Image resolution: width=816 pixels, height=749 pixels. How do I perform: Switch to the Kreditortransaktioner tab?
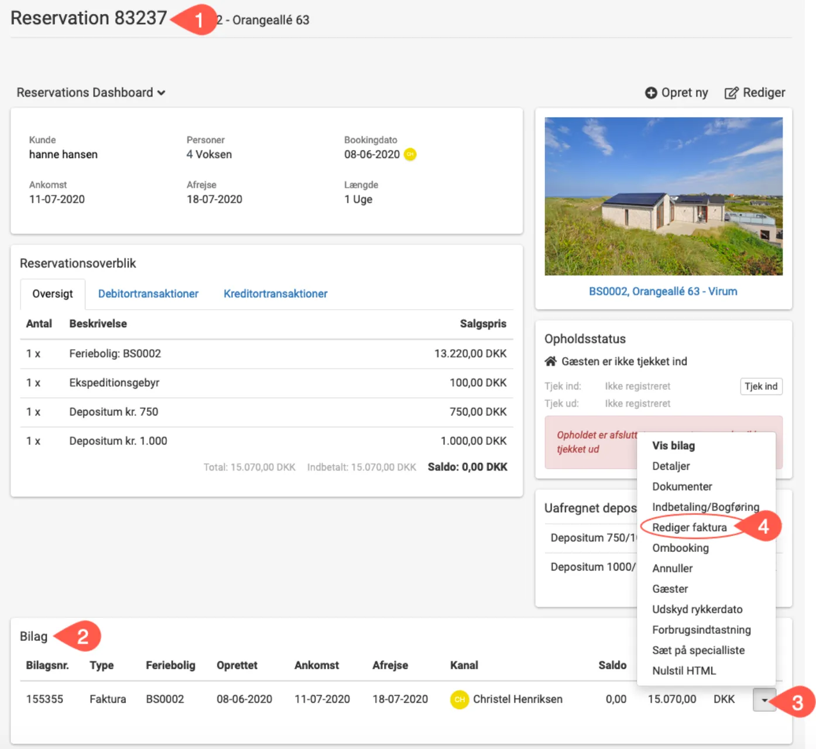coord(275,294)
